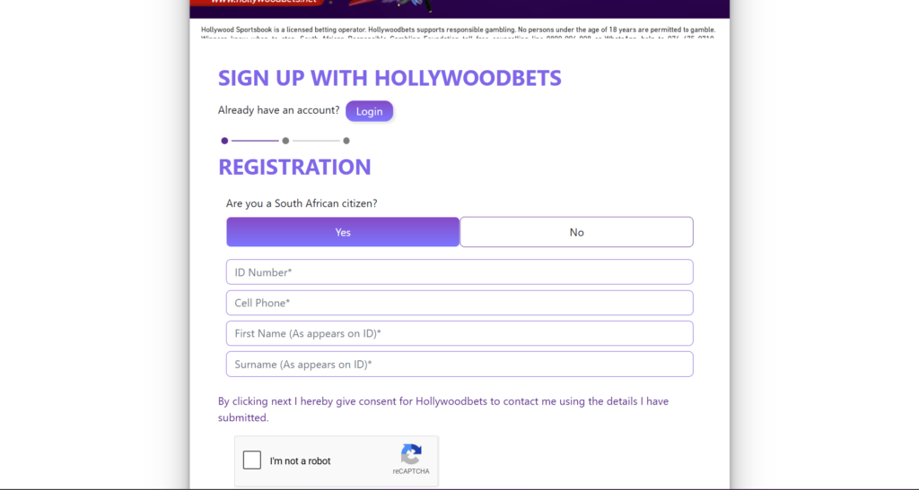Click into the Cell Phone field

(x=459, y=303)
